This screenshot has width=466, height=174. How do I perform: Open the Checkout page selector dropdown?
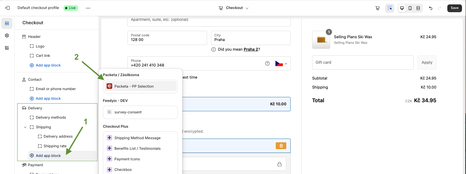coord(234,8)
